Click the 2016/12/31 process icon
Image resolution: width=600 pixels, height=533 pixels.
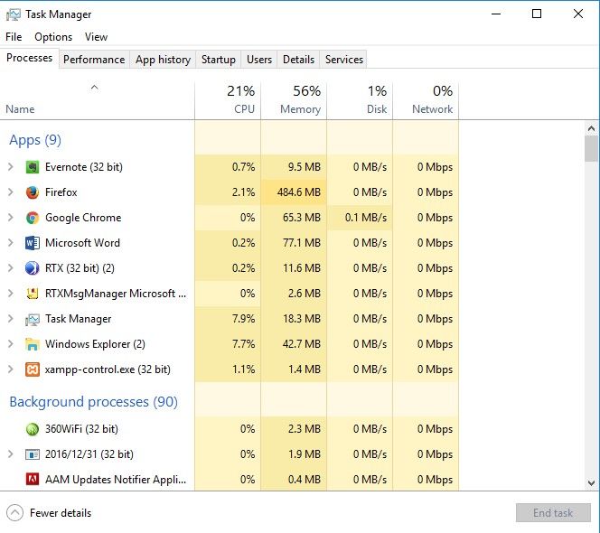(33, 454)
